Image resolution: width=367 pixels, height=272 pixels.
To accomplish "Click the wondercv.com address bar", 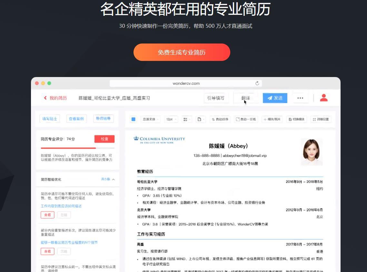I will 186,83.
